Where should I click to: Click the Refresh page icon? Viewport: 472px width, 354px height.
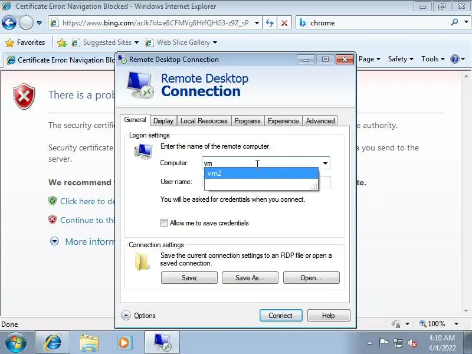pos(270,23)
